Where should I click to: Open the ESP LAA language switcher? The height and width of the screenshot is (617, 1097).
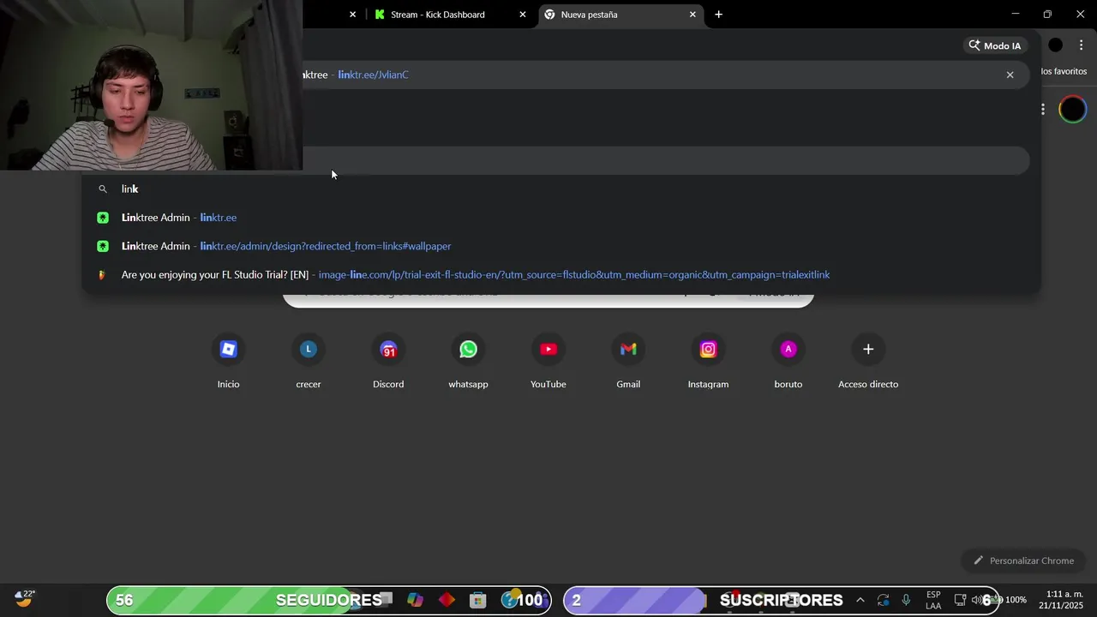click(933, 600)
